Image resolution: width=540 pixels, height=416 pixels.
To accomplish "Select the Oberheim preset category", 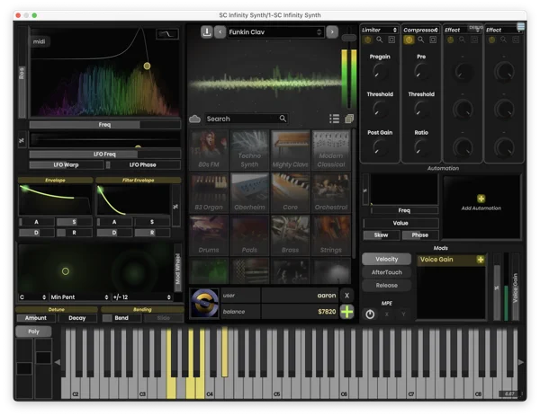I will click(249, 193).
